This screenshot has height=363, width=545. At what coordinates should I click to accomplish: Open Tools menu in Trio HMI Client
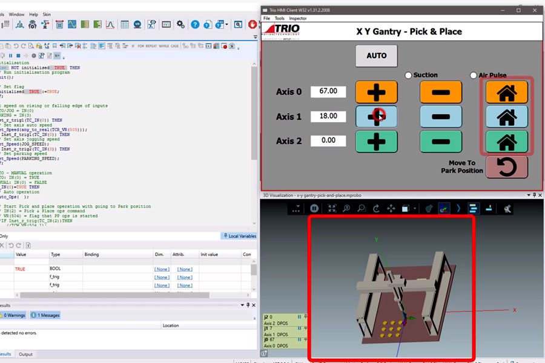(279, 18)
